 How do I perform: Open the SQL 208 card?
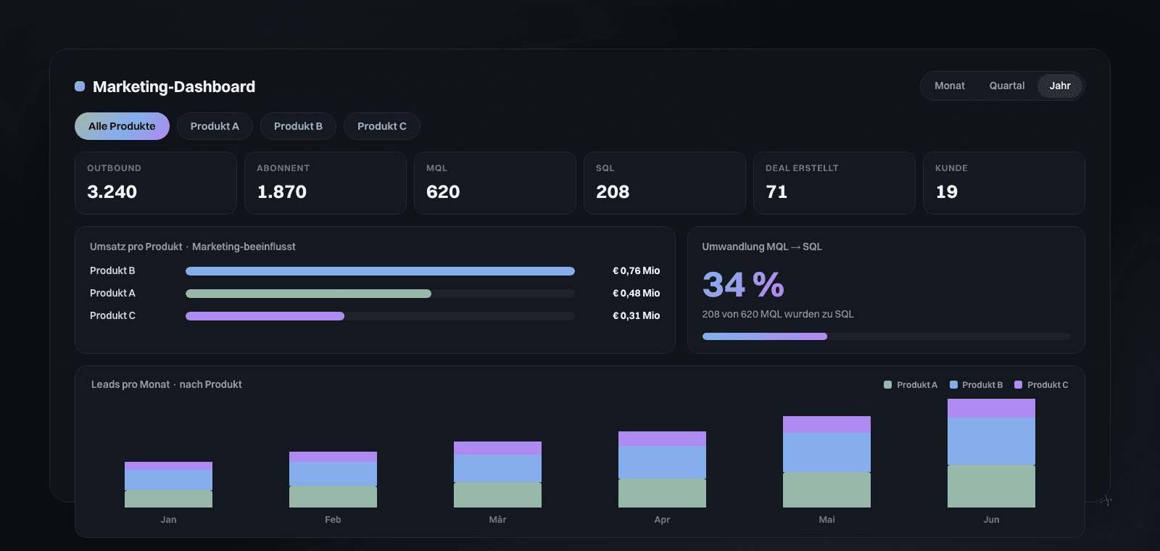(665, 183)
